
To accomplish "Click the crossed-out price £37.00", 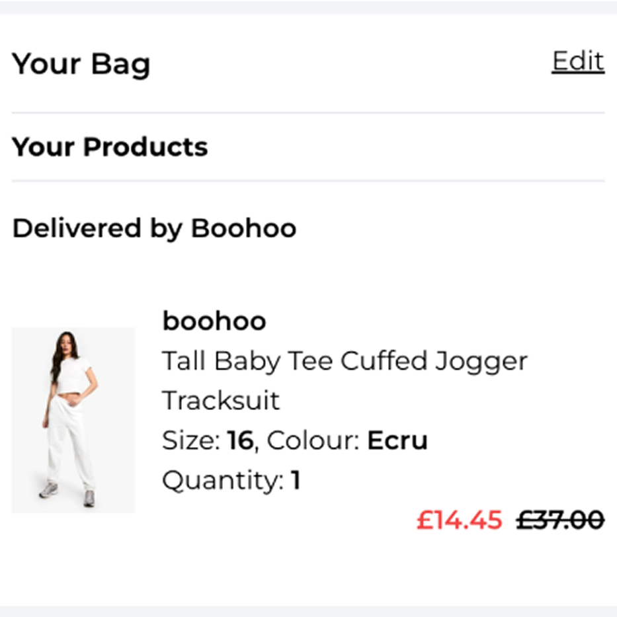I will tap(559, 520).
